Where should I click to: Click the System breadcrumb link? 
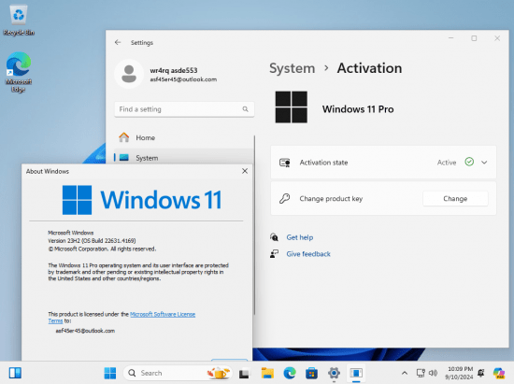point(293,68)
